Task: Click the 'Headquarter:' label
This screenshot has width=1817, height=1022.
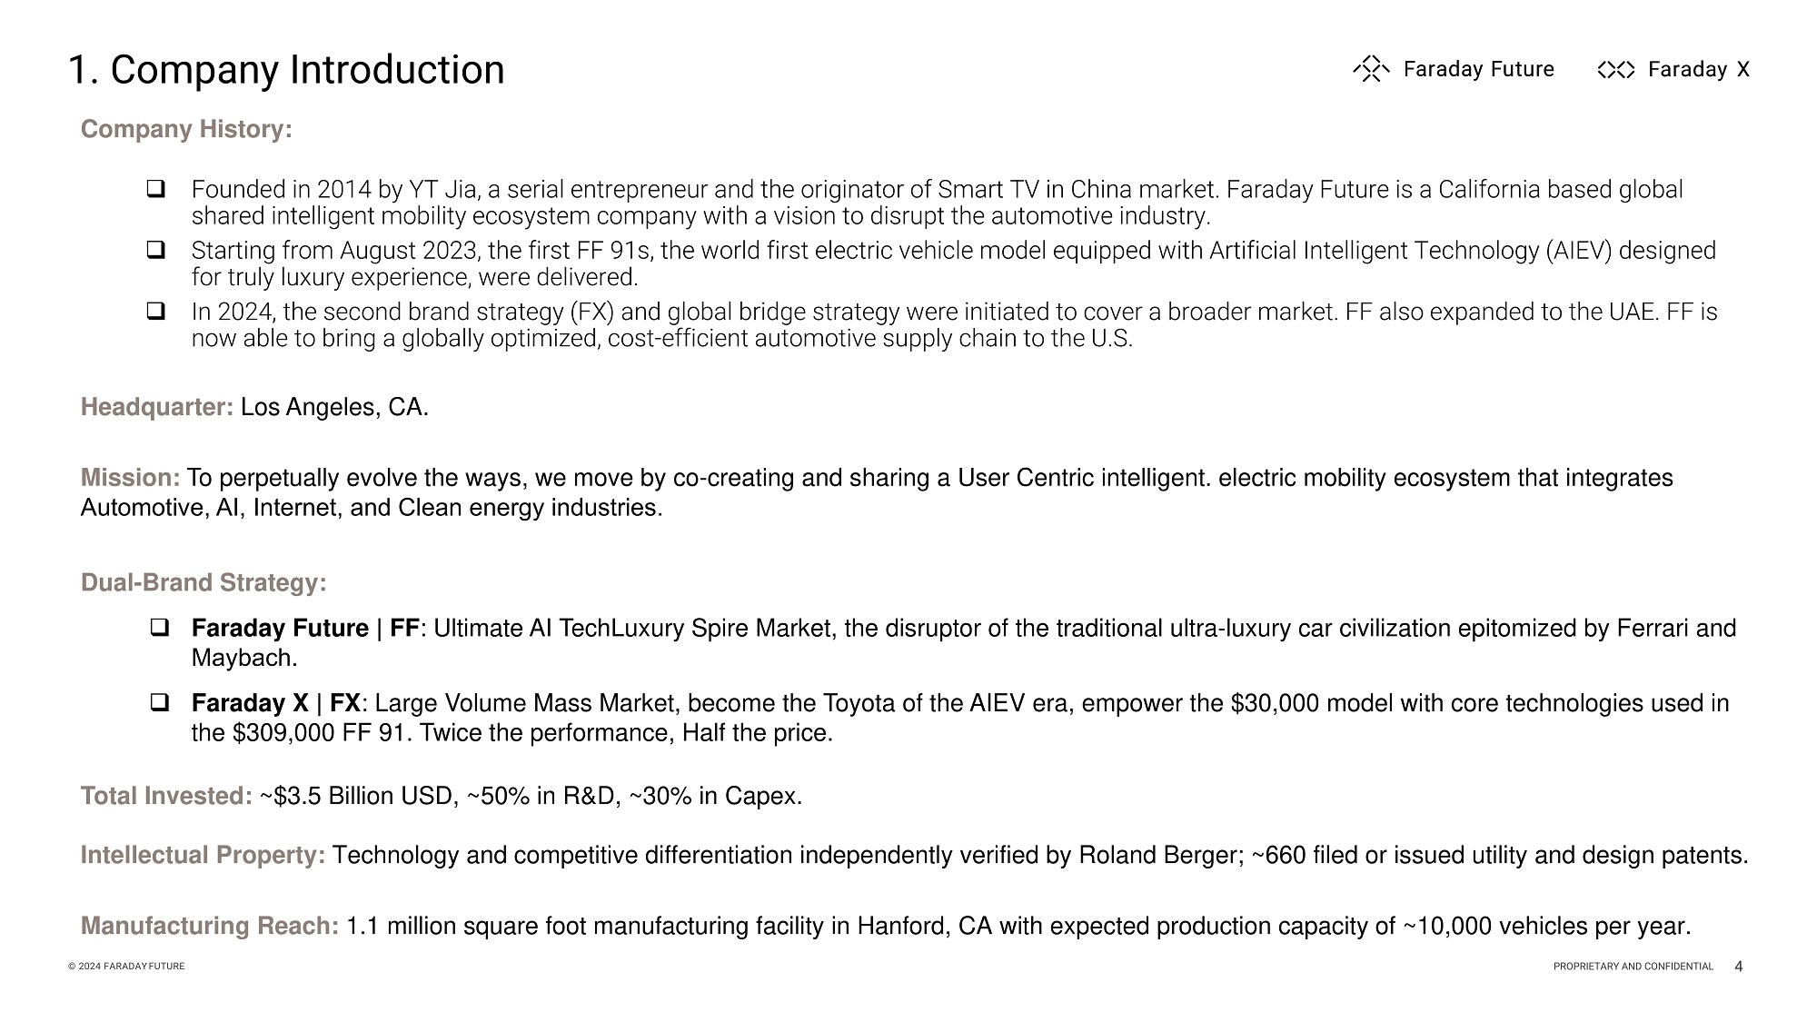Action: (157, 407)
